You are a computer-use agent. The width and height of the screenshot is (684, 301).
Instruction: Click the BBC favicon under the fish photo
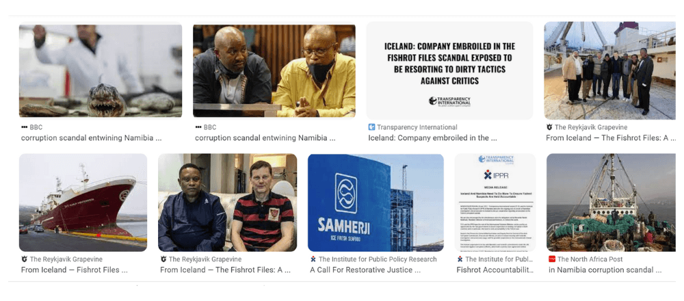point(24,127)
